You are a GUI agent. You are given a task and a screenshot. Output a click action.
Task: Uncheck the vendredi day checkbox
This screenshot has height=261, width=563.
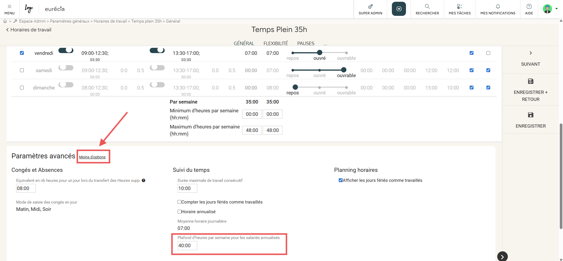click(x=22, y=53)
